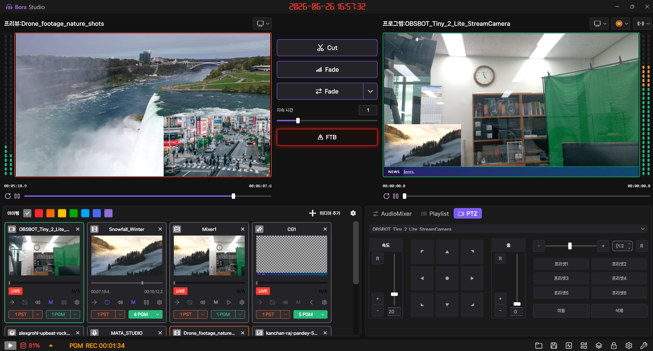Switch to the AudioMixer tab
This screenshot has width=653, height=351.
[x=392, y=213]
